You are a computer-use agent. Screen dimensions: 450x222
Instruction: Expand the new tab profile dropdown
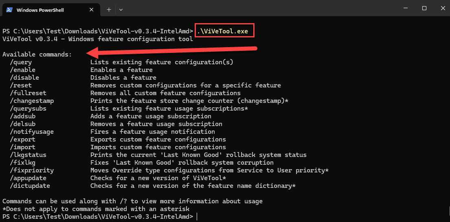pyautogui.click(x=121, y=9)
